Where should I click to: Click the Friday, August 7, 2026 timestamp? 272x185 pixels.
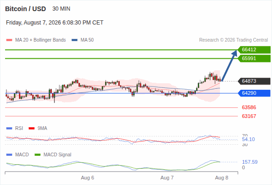coord(55,23)
